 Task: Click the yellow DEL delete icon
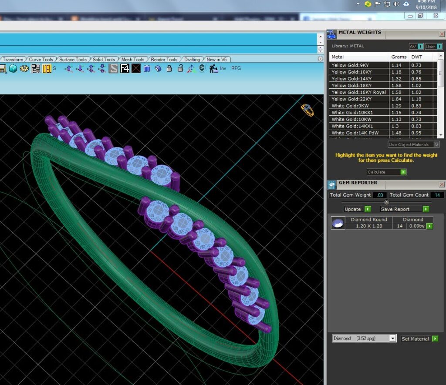tap(47, 68)
